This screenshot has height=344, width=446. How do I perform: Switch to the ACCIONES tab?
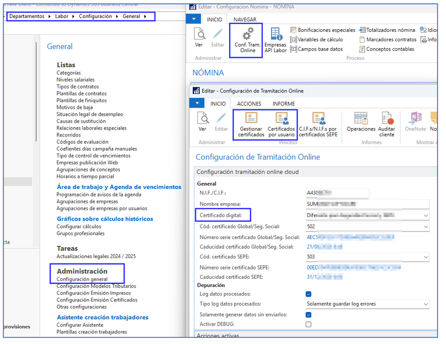pyautogui.click(x=249, y=104)
